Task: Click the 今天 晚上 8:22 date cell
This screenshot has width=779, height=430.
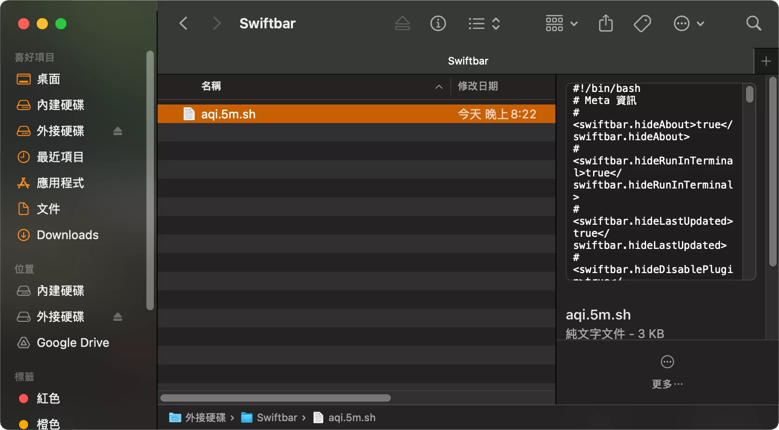Action: [x=497, y=114]
